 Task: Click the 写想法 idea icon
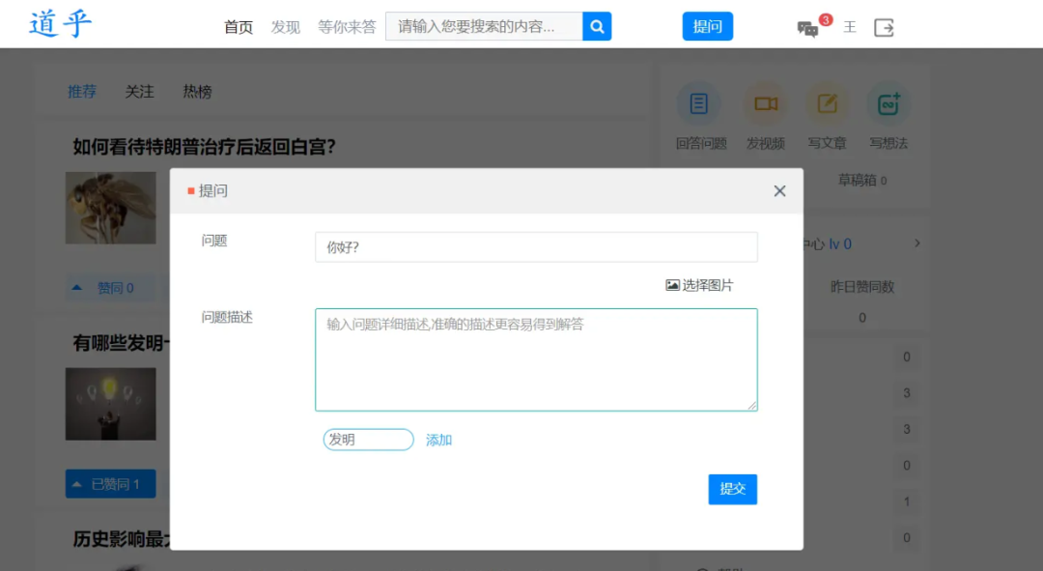pos(888,104)
